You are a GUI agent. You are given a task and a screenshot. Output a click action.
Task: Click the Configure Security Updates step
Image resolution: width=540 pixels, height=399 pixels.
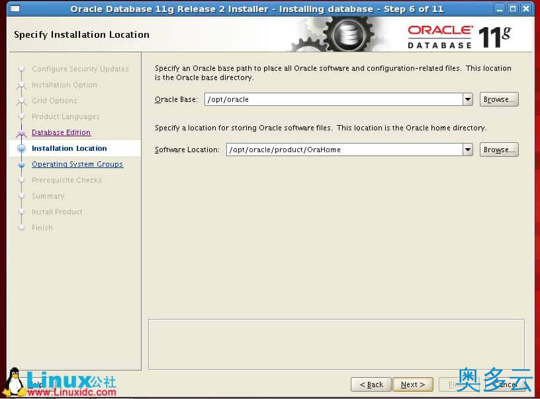80,69
